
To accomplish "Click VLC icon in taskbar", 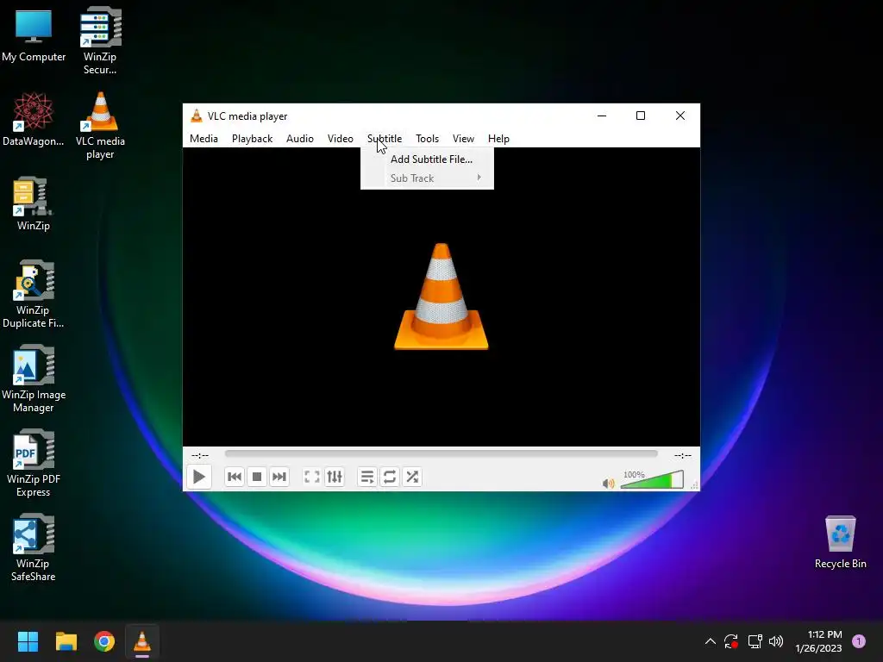I will (142, 641).
